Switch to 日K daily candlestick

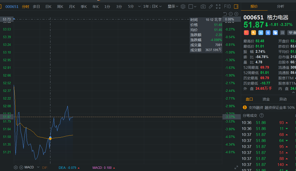pyautogui.click(x=48, y=6)
